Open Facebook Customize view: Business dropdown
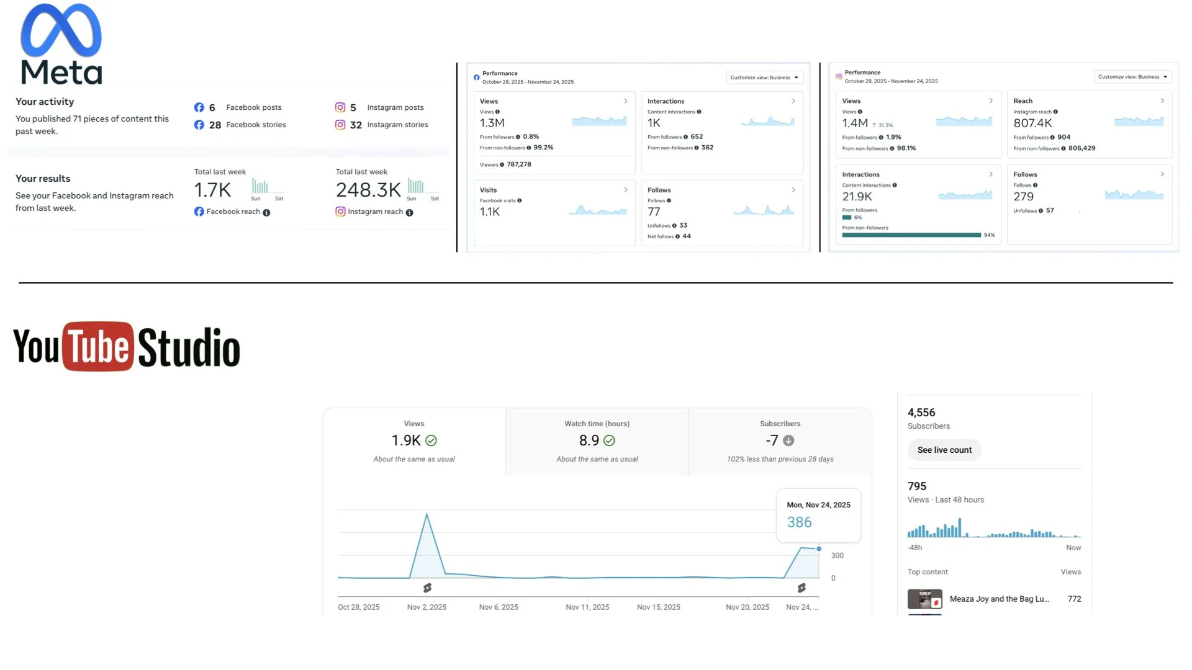This screenshot has width=1192, height=670. (x=764, y=78)
